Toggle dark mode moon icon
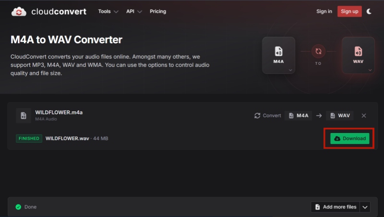The height and width of the screenshot is (217, 384). pos(369,12)
